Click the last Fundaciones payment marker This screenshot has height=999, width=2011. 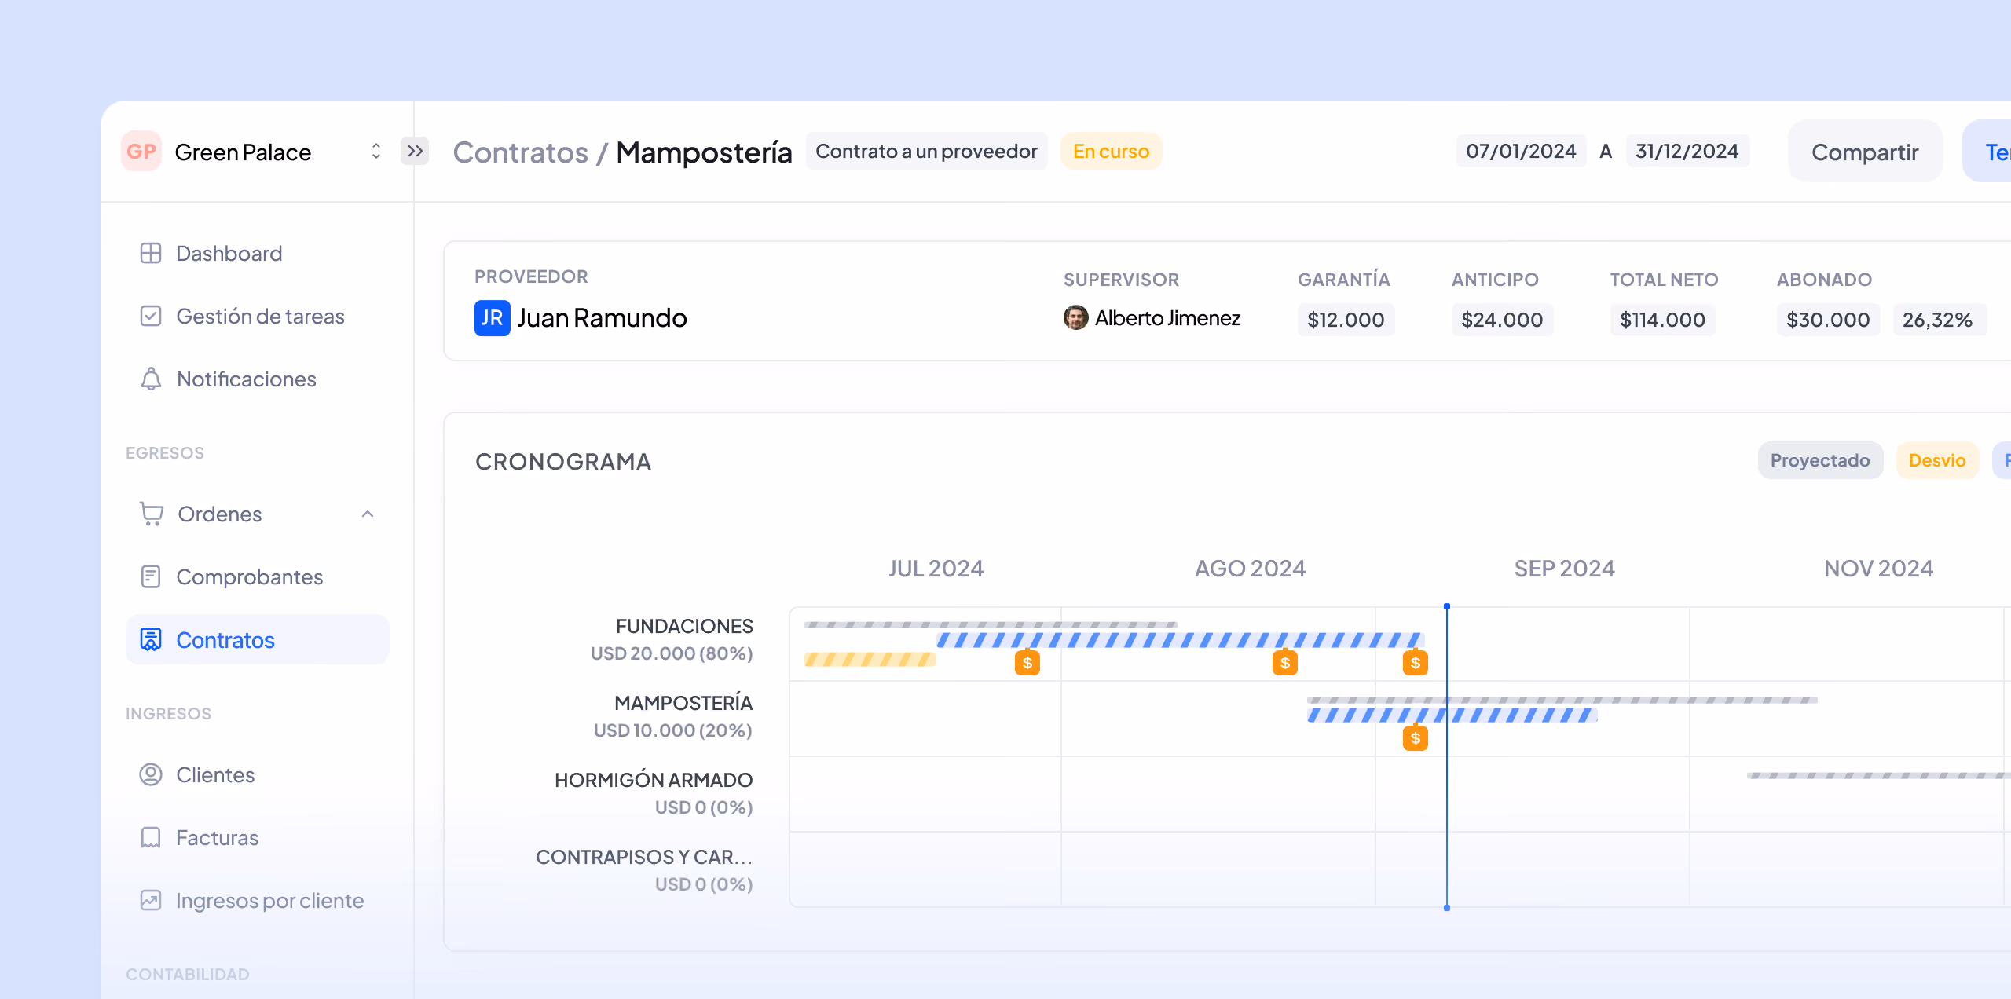[x=1416, y=662]
